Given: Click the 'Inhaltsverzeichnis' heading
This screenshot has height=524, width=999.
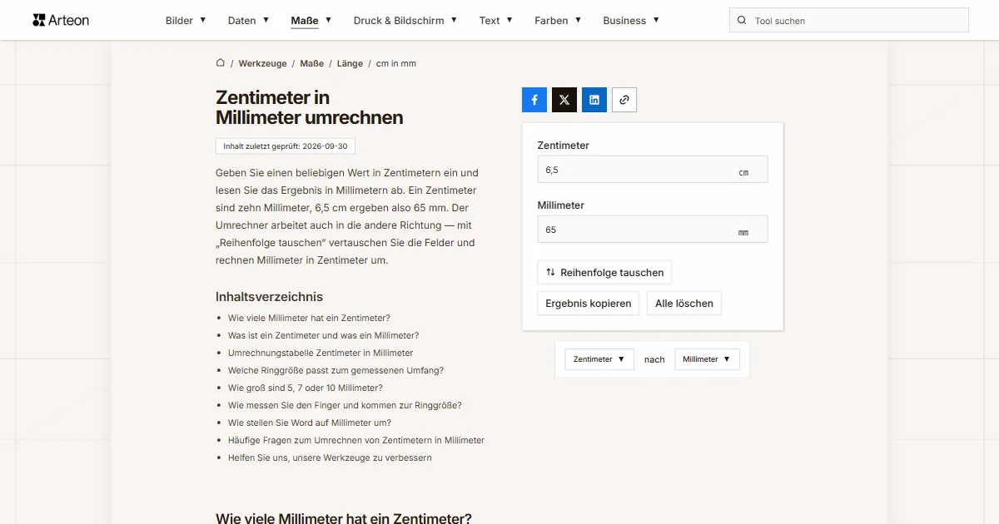Looking at the screenshot, I should pyautogui.click(x=269, y=297).
